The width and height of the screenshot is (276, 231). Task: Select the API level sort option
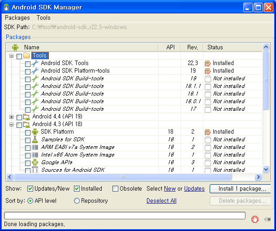30,200
